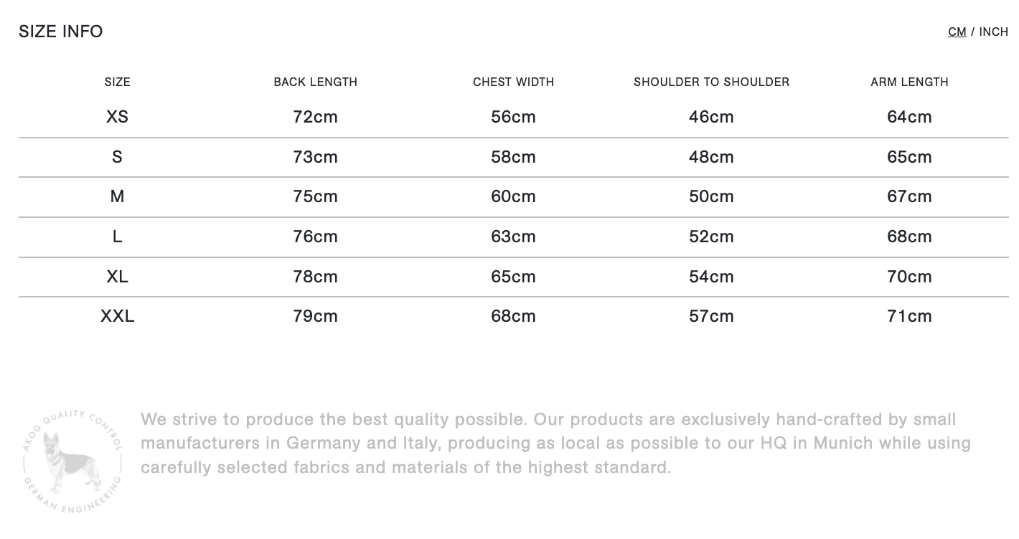Click the 68cm arm length for L
1019x539 pixels.
click(x=910, y=237)
